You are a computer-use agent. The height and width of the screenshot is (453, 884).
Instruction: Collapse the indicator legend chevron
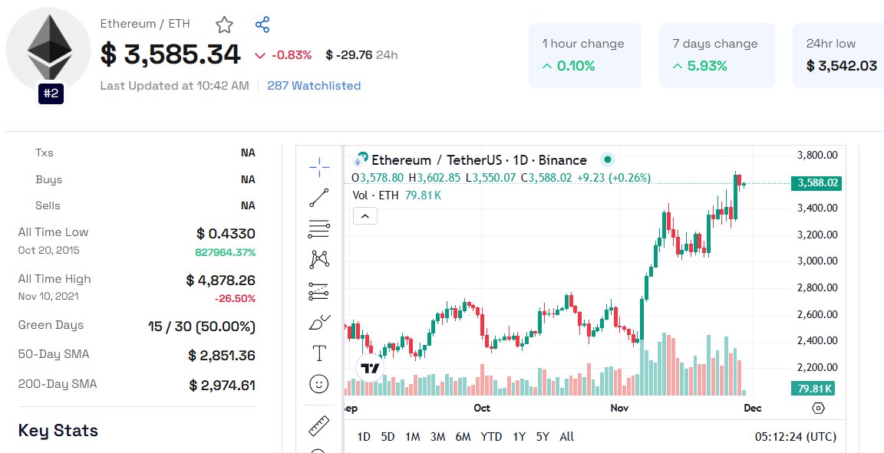coord(365,216)
